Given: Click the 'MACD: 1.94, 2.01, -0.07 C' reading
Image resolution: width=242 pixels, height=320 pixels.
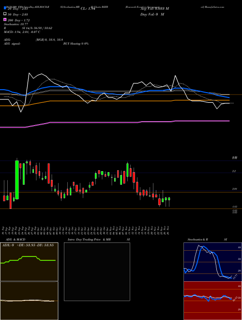Looking at the screenshot, I should point(22,32).
